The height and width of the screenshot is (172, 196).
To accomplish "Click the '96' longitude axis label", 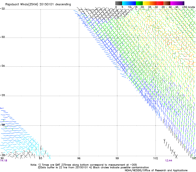I will click(79, 158).
